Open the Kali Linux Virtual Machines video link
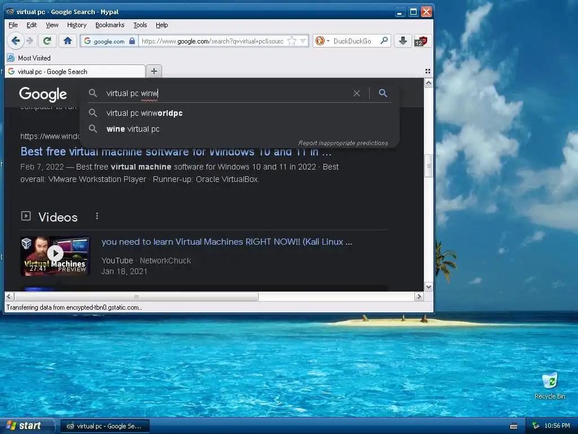 pos(226,242)
